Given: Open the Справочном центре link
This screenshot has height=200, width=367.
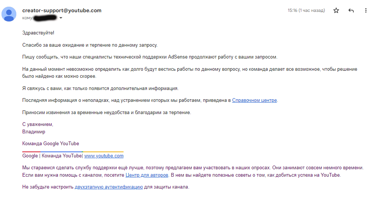Looking at the screenshot, I should pos(255,100).
